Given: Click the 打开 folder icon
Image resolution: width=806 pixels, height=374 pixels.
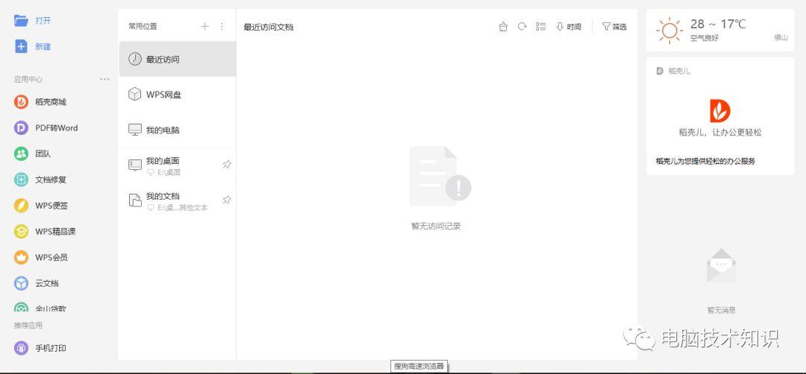Looking at the screenshot, I should pos(21,21).
